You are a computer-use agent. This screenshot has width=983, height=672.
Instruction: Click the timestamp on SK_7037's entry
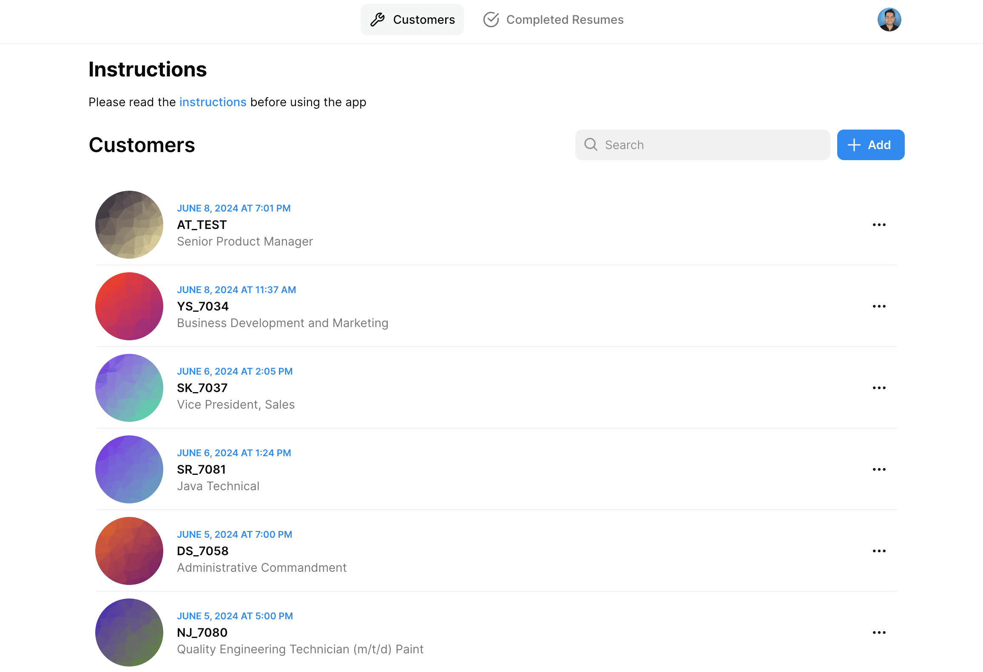tap(235, 371)
